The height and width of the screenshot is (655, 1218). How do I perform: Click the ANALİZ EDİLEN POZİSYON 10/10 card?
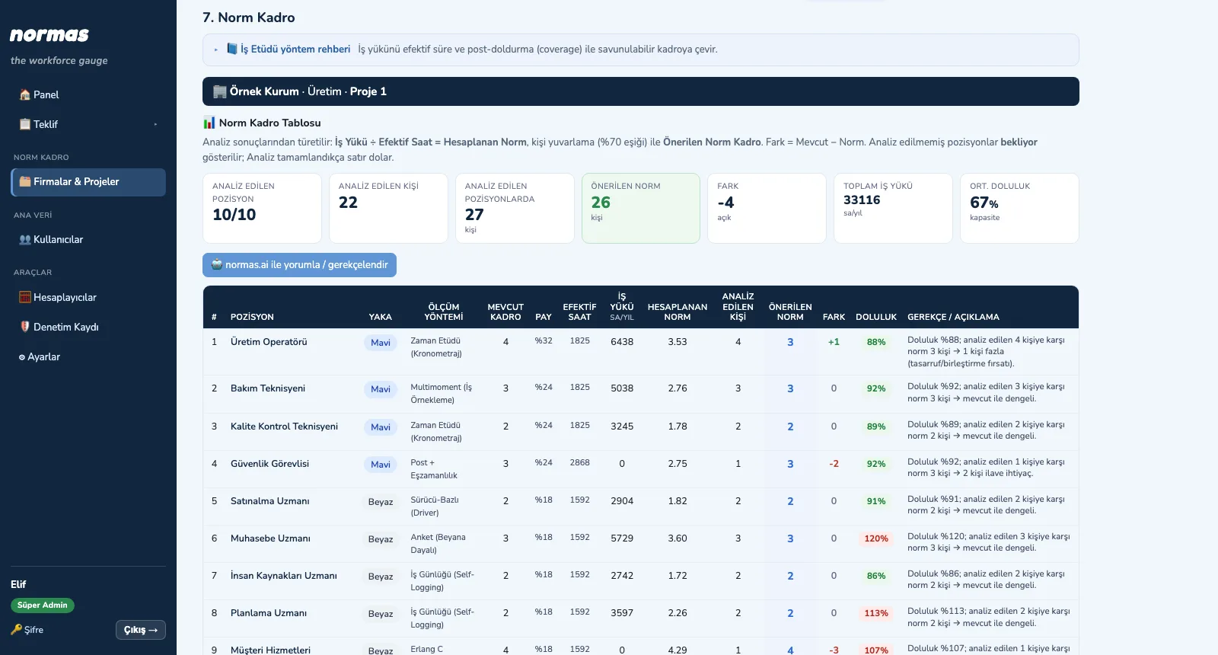[262, 208]
